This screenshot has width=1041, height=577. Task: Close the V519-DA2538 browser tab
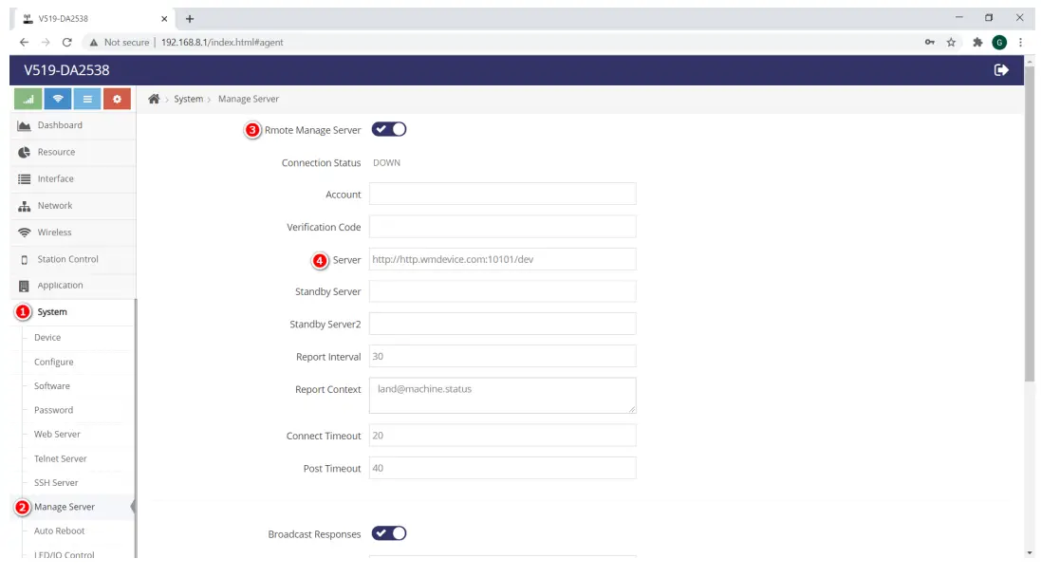click(164, 19)
